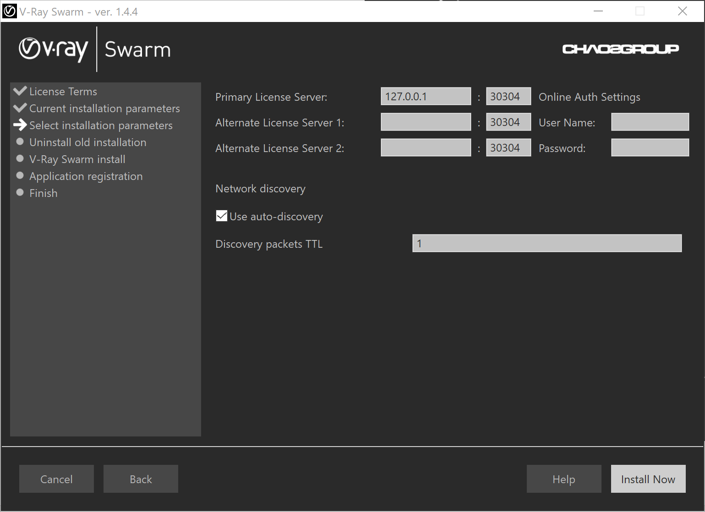Select Alternate License Server 2 address field
This screenshot has width=705, height=512.
(x=426, y=148)
